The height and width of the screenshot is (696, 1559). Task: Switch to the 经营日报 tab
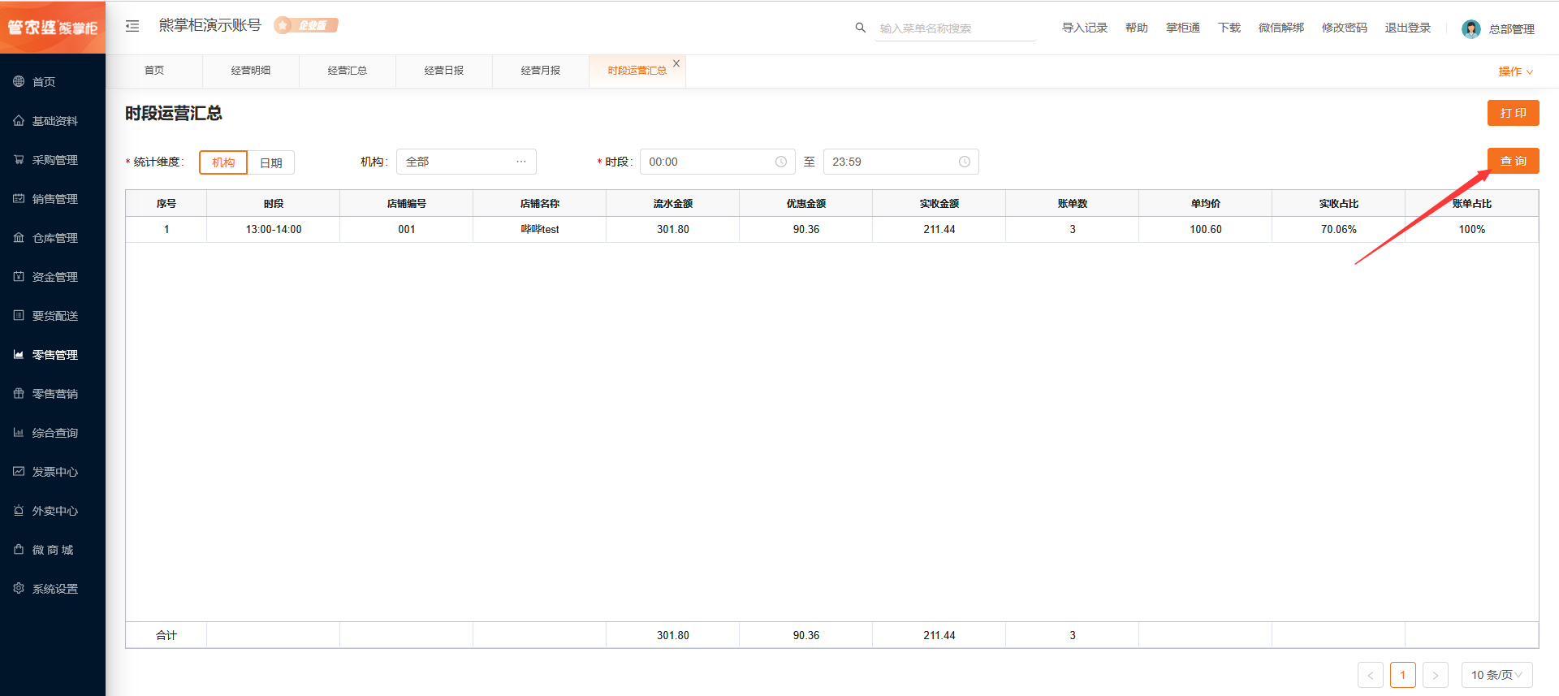click(443, 71)
